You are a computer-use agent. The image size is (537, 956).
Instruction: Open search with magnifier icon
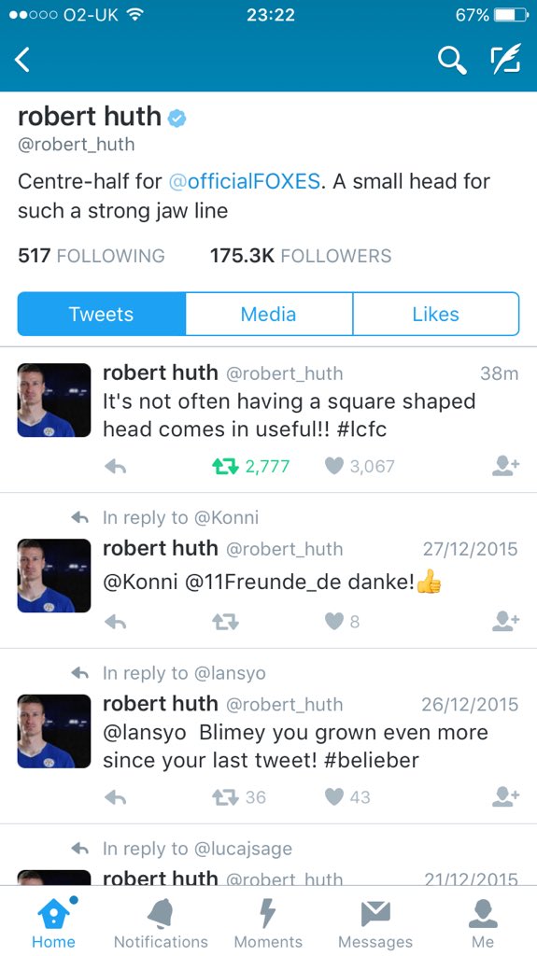click(452, 61)
